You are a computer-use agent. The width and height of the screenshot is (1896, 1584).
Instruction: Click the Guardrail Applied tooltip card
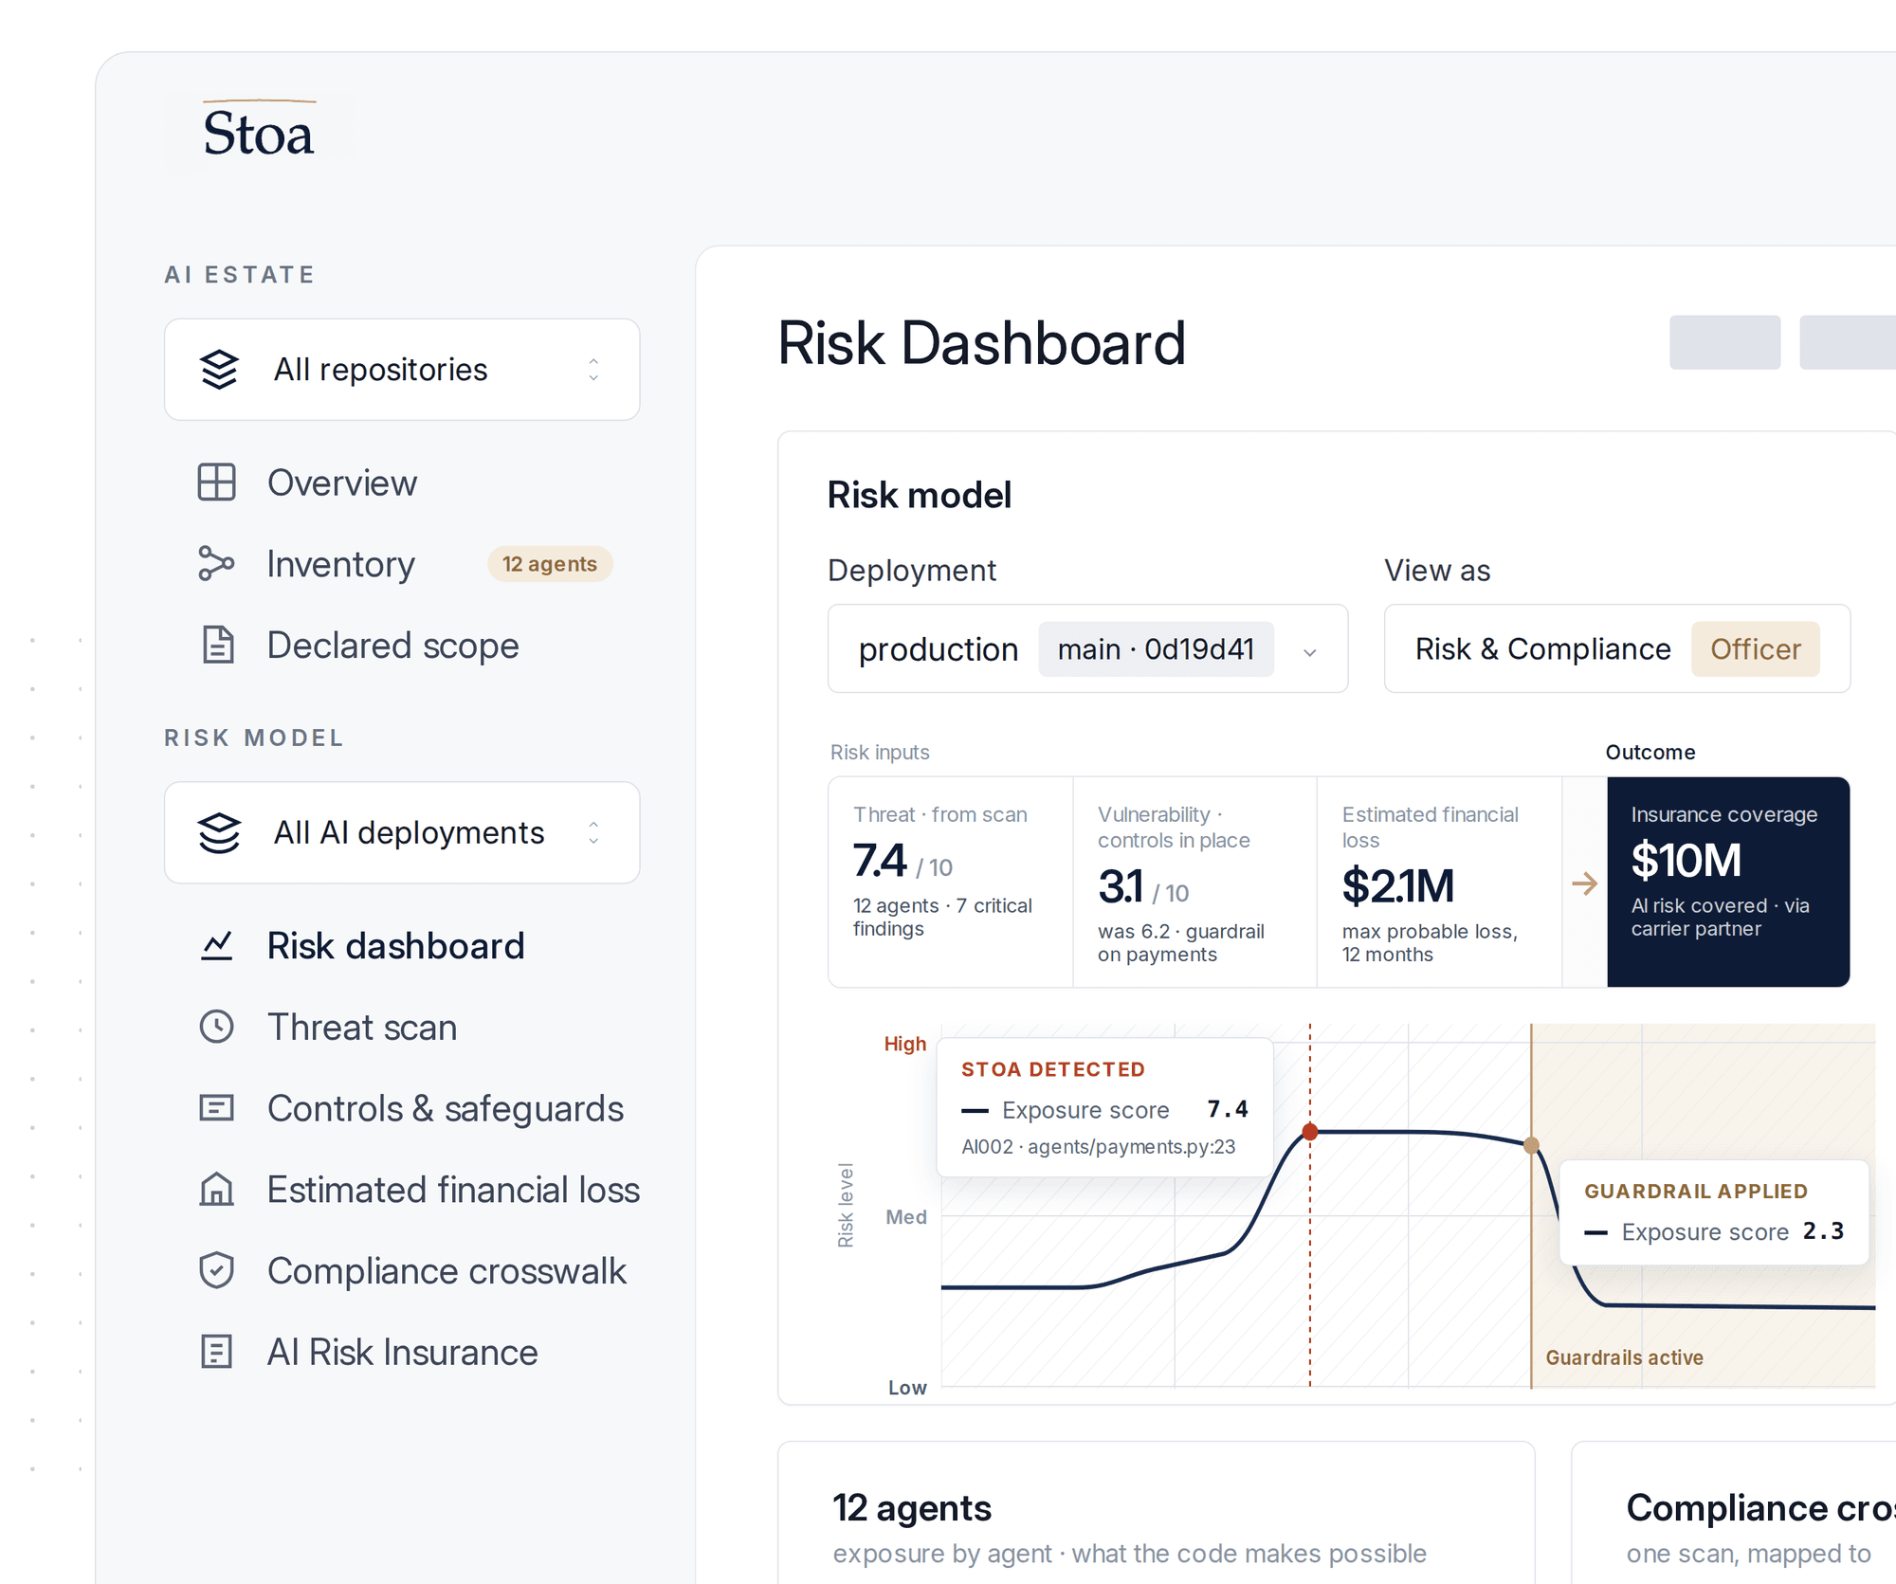[1714, 1211]
